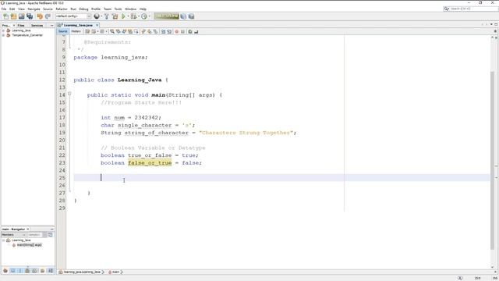Viewport: 499px width, 281px height.
Task: Collapse Learning_Java class in Navigator
Action: (x=3, y=240)
